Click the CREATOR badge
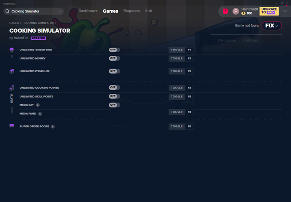 tap(38, 38)
